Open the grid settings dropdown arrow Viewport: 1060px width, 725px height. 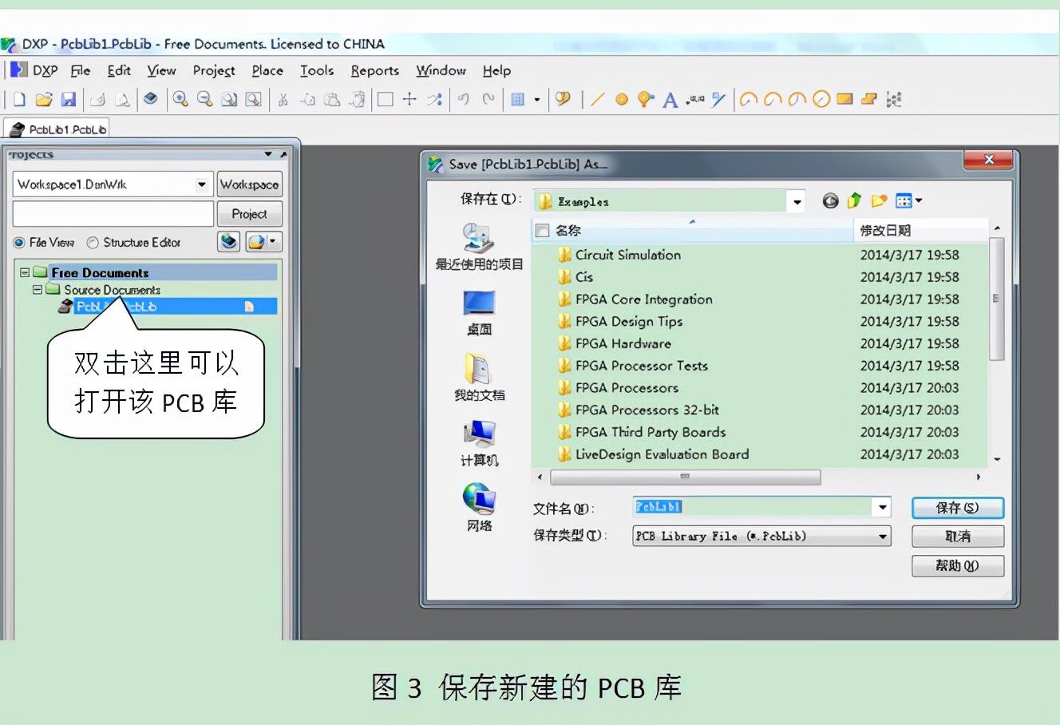pyautogui.click(x=536, y=100)
